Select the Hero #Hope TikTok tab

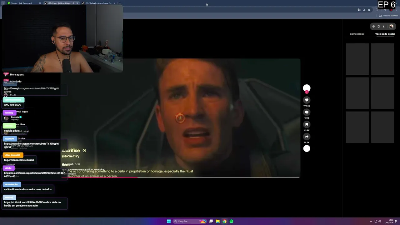coord(59,3)
